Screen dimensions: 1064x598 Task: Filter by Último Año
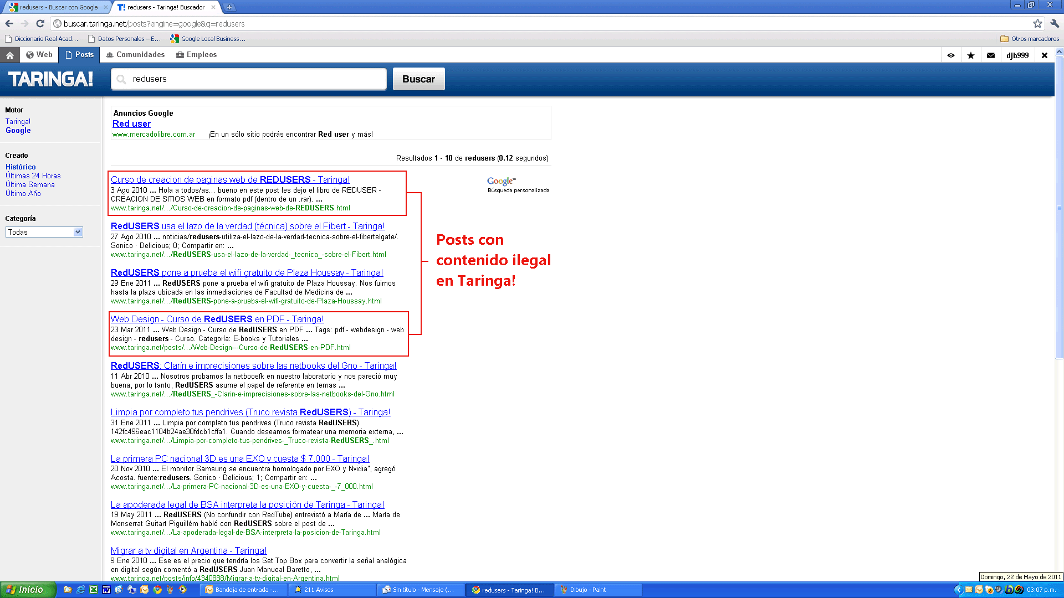click(x=23, y=193)
